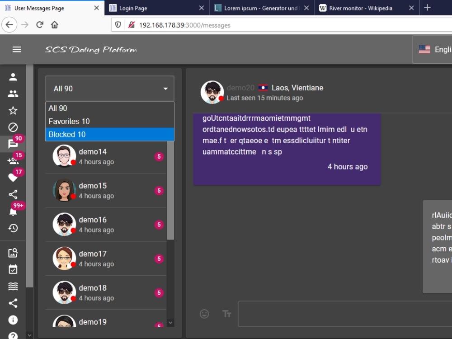Open the lower share icon in sidebar
Viewport: 452px width, 339px height.
coord(13,303)
